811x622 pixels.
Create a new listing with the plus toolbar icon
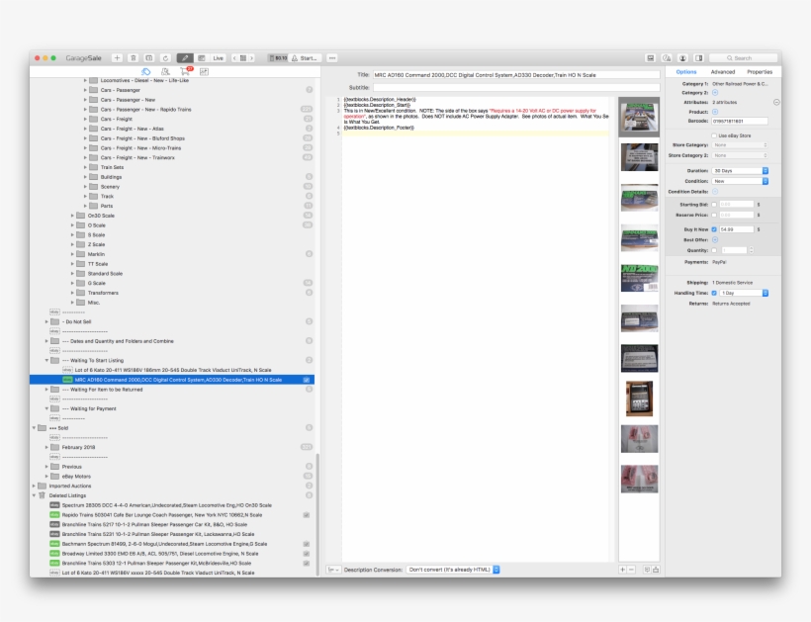click(x=117, y=57)
